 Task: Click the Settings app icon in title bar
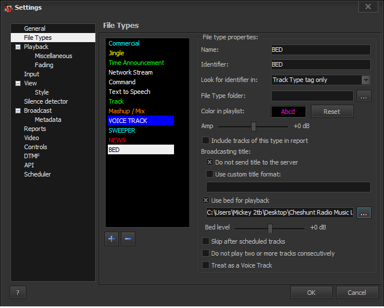[x=9, y=8]
